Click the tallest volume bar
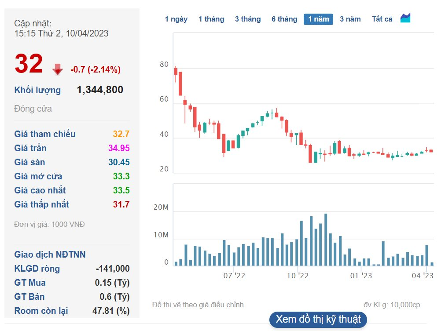Screen dimensions: 445x331 coord(326,240)
